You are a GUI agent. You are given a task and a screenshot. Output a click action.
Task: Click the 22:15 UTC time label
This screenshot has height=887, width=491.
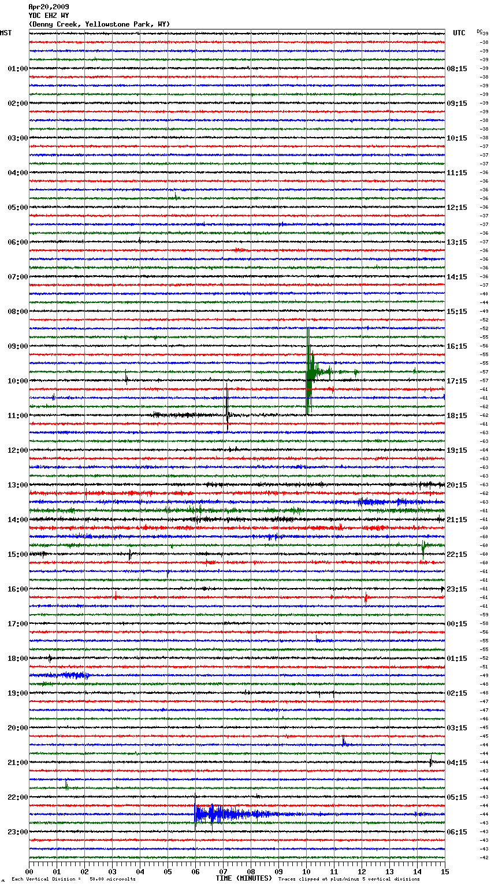pyautogui.click(x=457, y=555)
